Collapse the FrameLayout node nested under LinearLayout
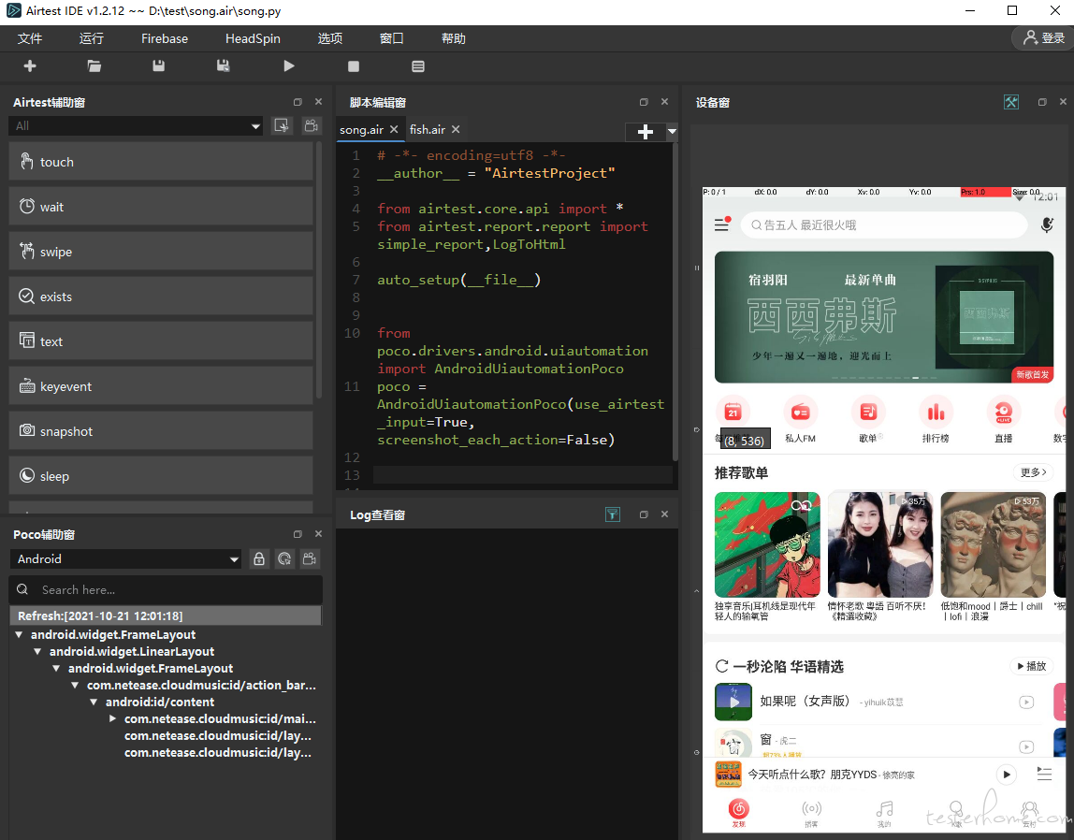Viewport: 1074px width, 840px height. (x=56, y=668)
